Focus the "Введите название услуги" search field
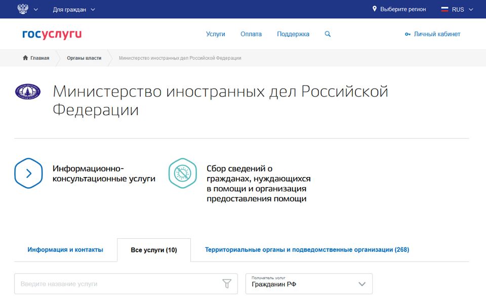 pyautogui.click(x=126, y=284)
